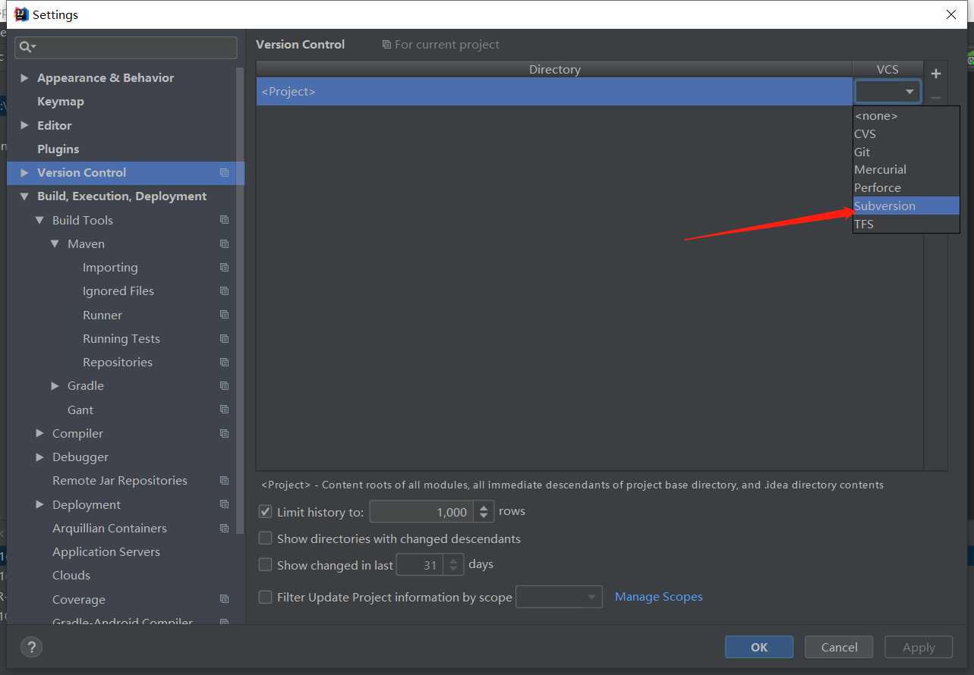Click project-level icon beside Version Control row
The image size is (974, 675).
[224, 173]
